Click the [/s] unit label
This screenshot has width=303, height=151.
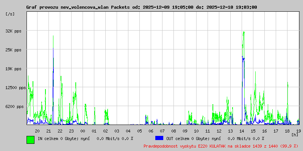(10, 14)
